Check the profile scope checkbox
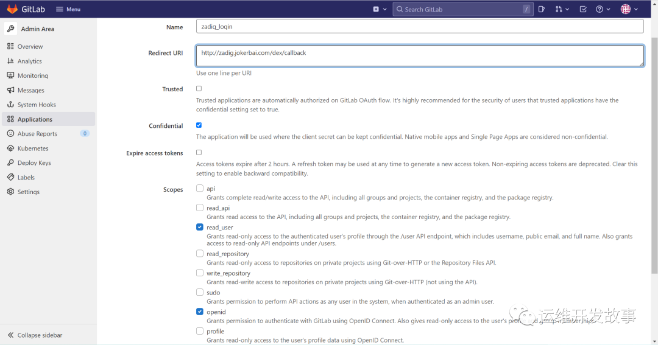 click(200, 331)
